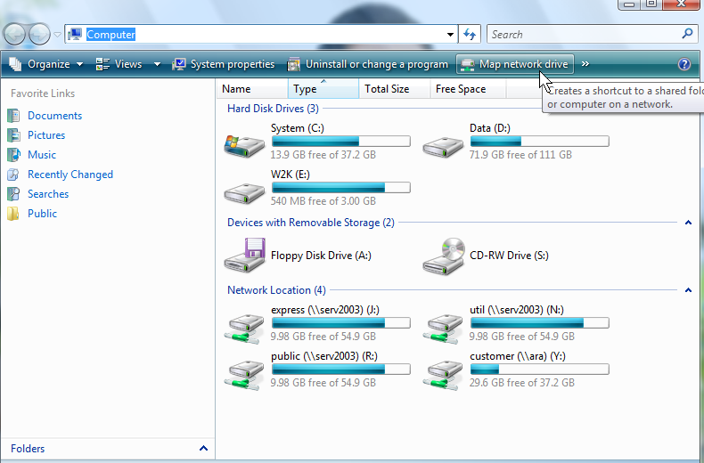The image size is (704, 463).
Task: Sort by the Total Size column header
Action: coord(387,89)
